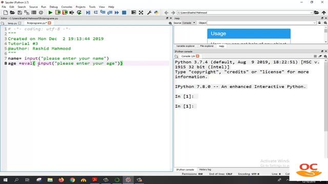Close the Console 1/A tab
This screenshot has height=184, width=328.
[x=197, y=56]
